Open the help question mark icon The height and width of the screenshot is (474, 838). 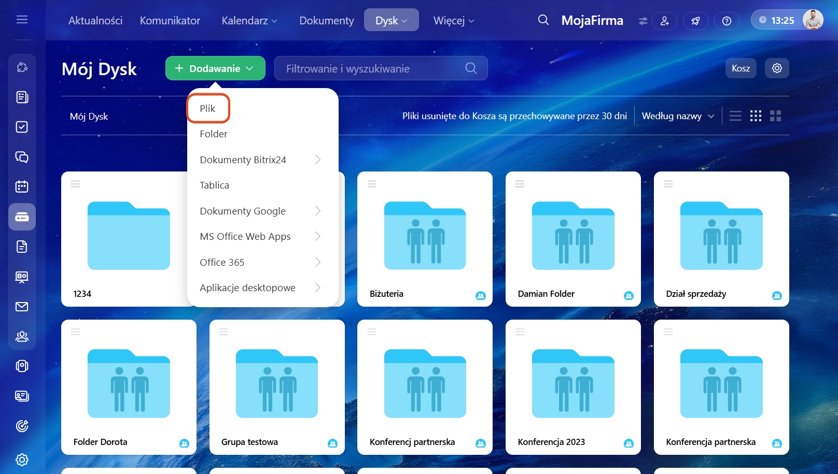click(727, 21)
